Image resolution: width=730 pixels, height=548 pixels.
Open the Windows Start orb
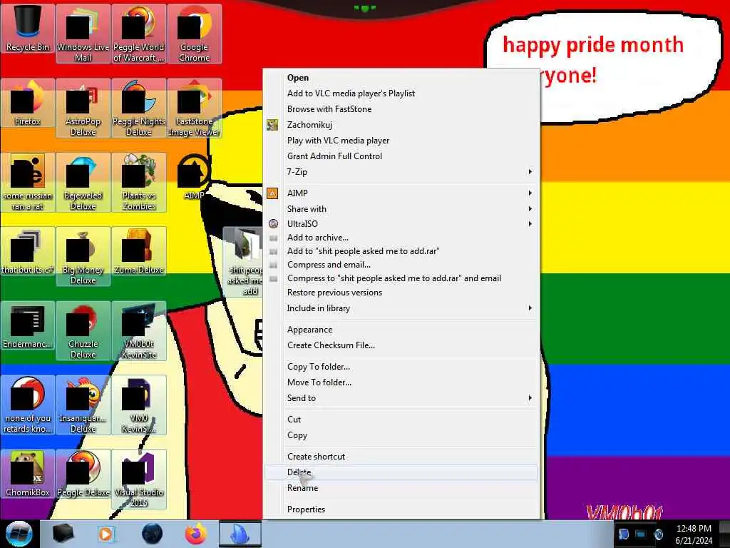tap(19, 534)
